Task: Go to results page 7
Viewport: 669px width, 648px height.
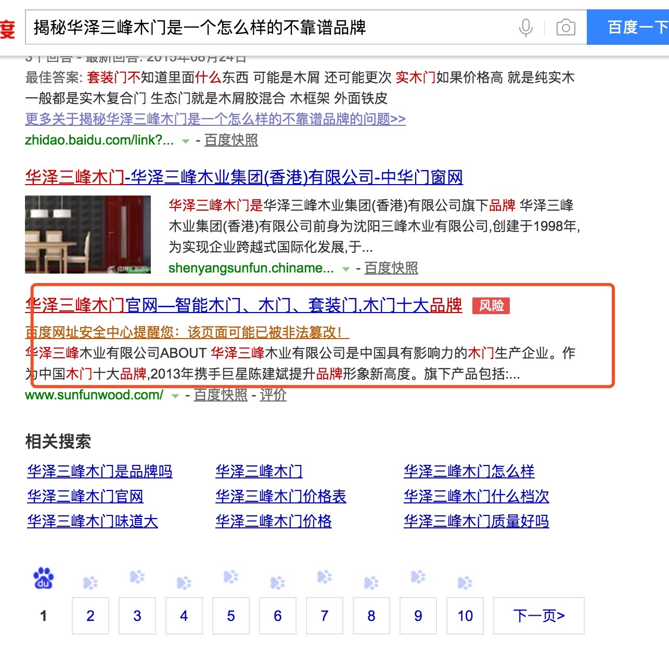Action: (x=325, y=616)
